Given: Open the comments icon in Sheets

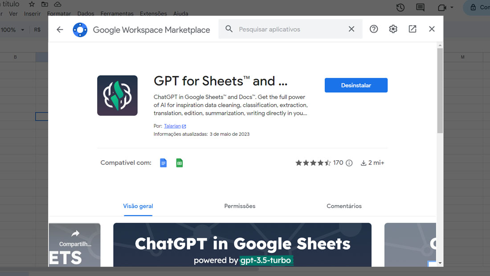Looking at the screenshot, I should pyautogui.click(x=421, y=8).
